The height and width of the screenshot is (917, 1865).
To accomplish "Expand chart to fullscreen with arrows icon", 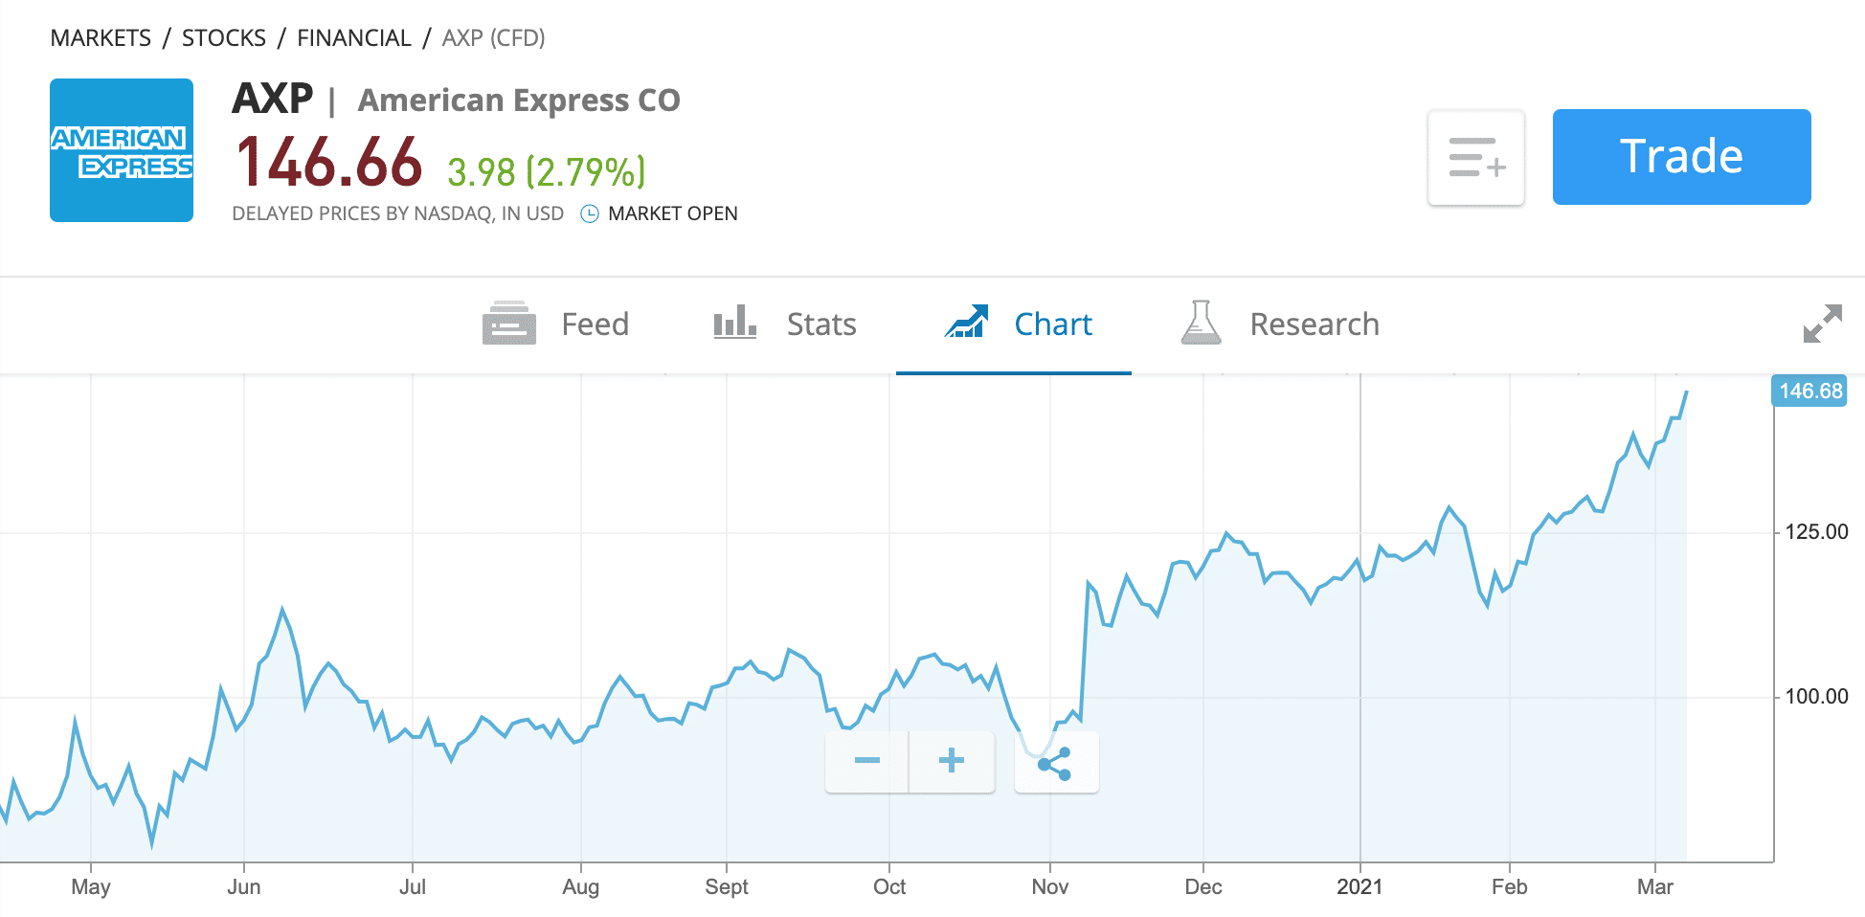I will [1822, 324].
